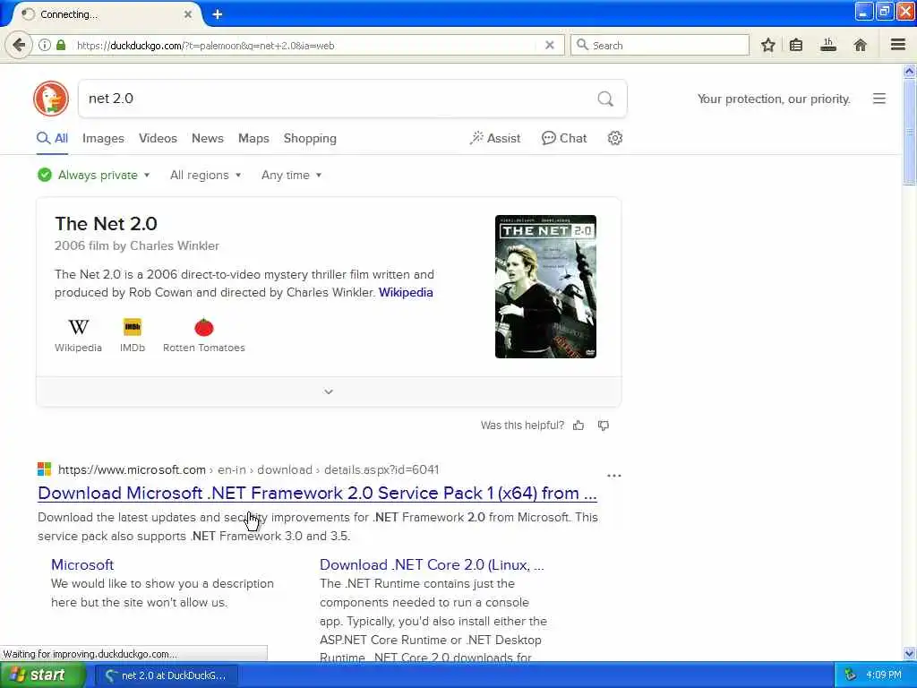Click the system tray icon near clock
This screenshot has width=917, height=688.
tap(850, 675)
